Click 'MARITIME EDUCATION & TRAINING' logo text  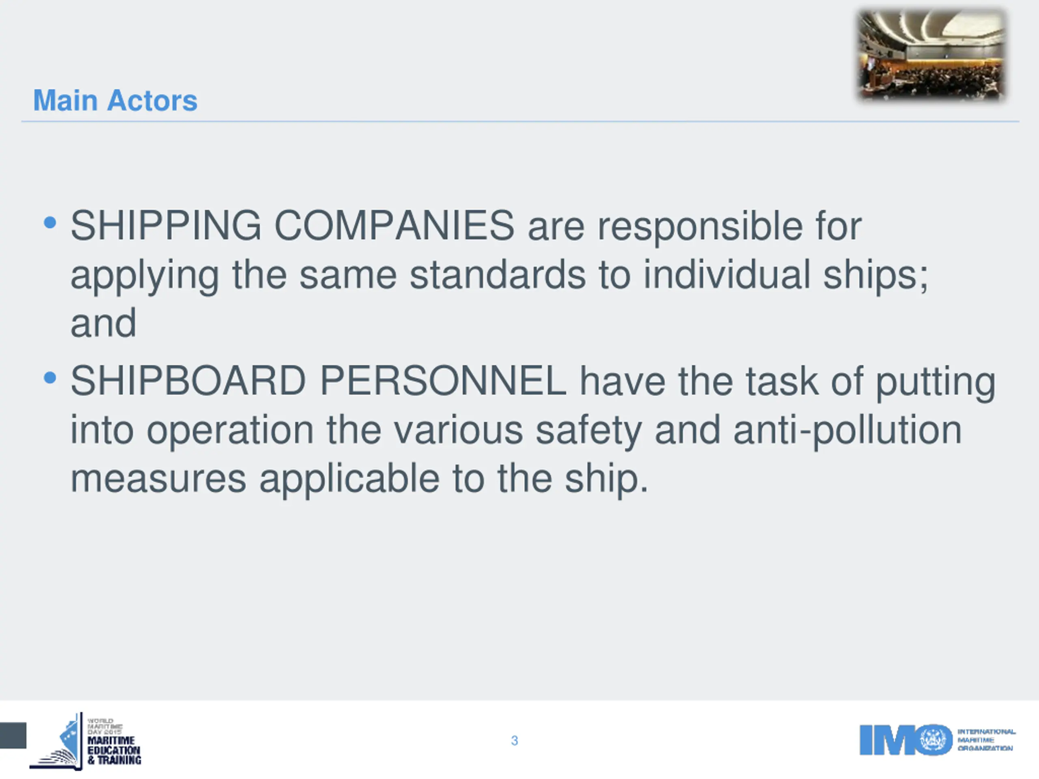(114, 750)
